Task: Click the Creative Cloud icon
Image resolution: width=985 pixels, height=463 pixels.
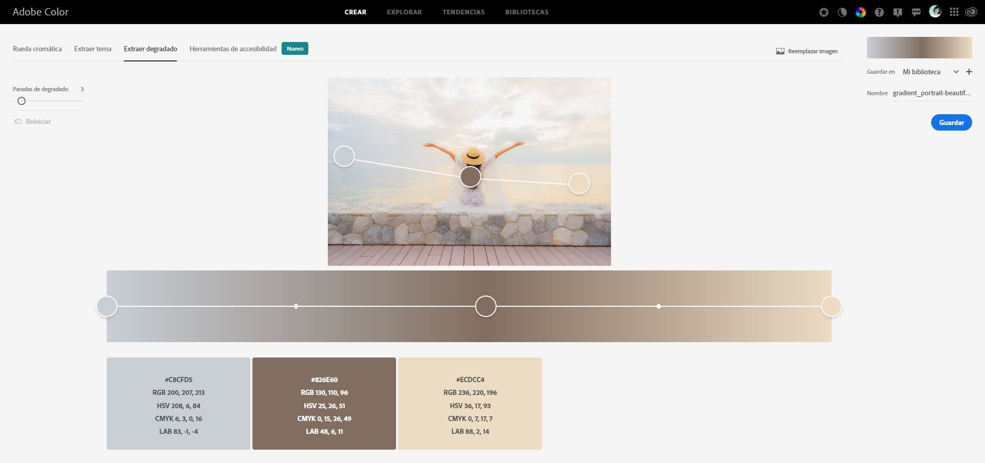Action: coord(971,12)
